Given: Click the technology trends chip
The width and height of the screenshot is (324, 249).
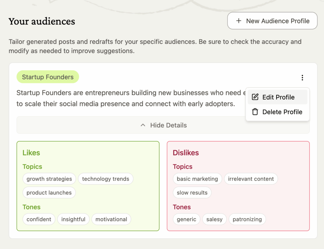Looking at the screenshot, I should click(106, 179).
